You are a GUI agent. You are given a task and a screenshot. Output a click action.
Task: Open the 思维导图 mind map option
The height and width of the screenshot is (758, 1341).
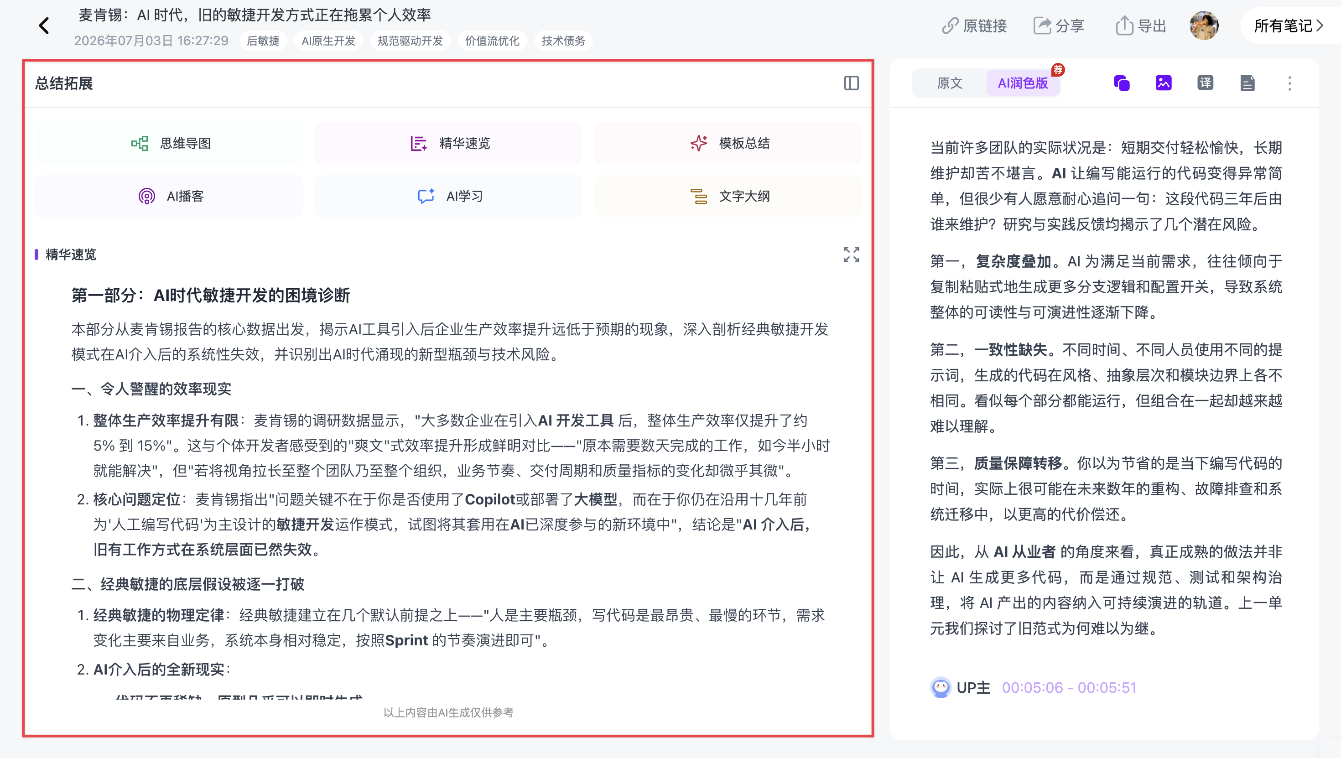tap(169, 143)
